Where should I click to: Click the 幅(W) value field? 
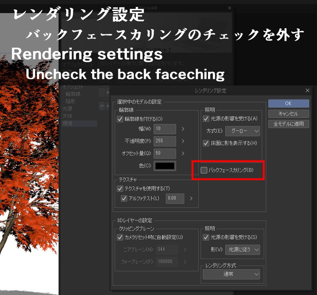[x=165, y=129]
